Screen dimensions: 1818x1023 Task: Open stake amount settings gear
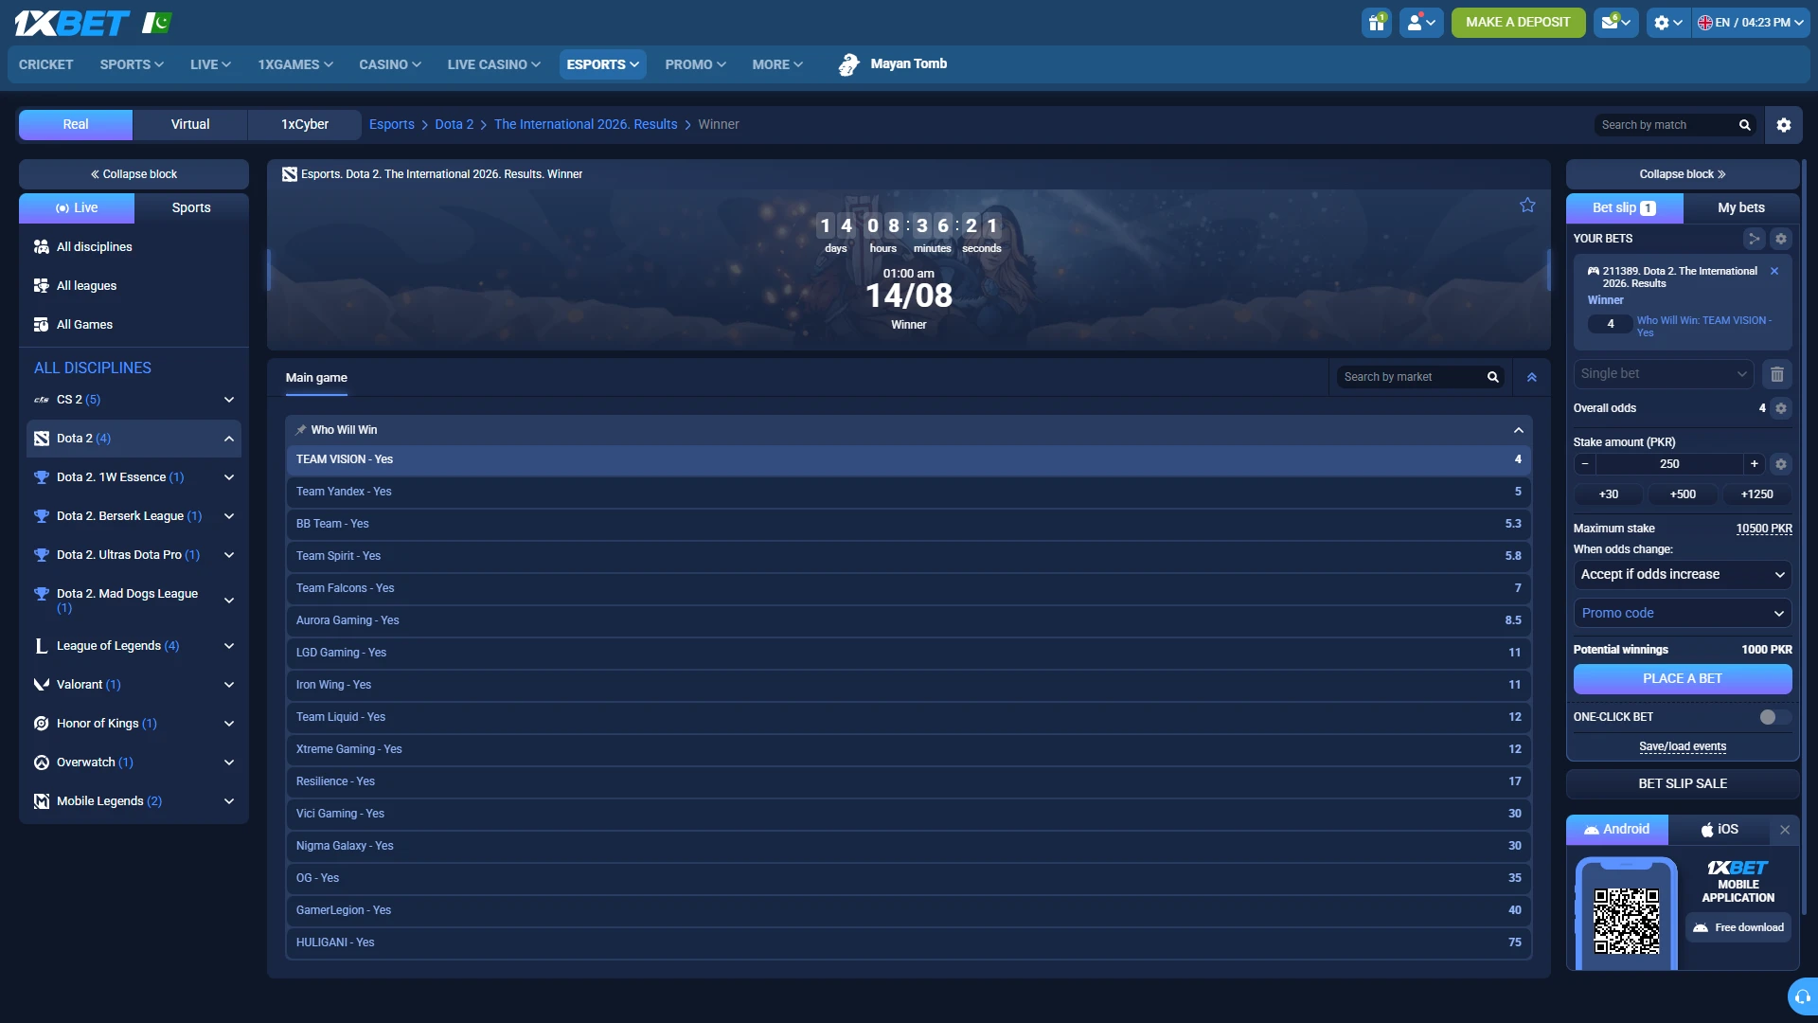(1781, 464)
